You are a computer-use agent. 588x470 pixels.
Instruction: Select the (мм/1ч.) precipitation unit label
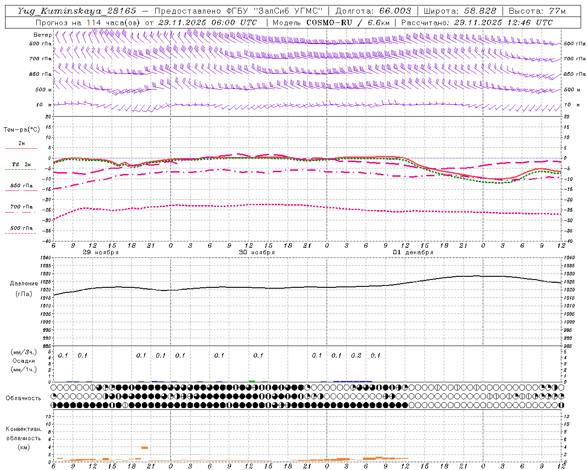point(24,369)
